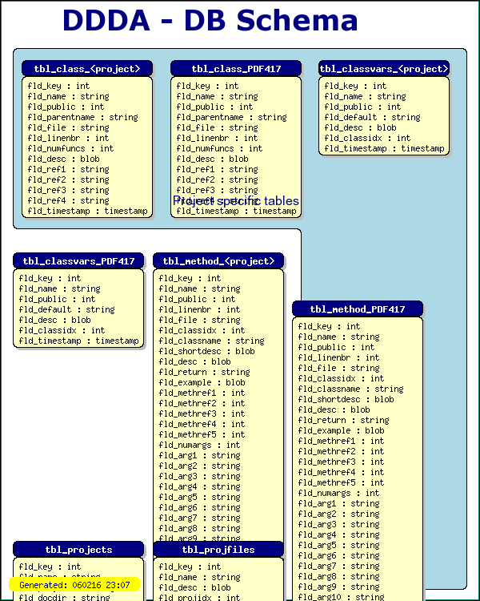Click the Generated timestamp yellow label
Screen dimensions: 480x601
coord(74,585)
